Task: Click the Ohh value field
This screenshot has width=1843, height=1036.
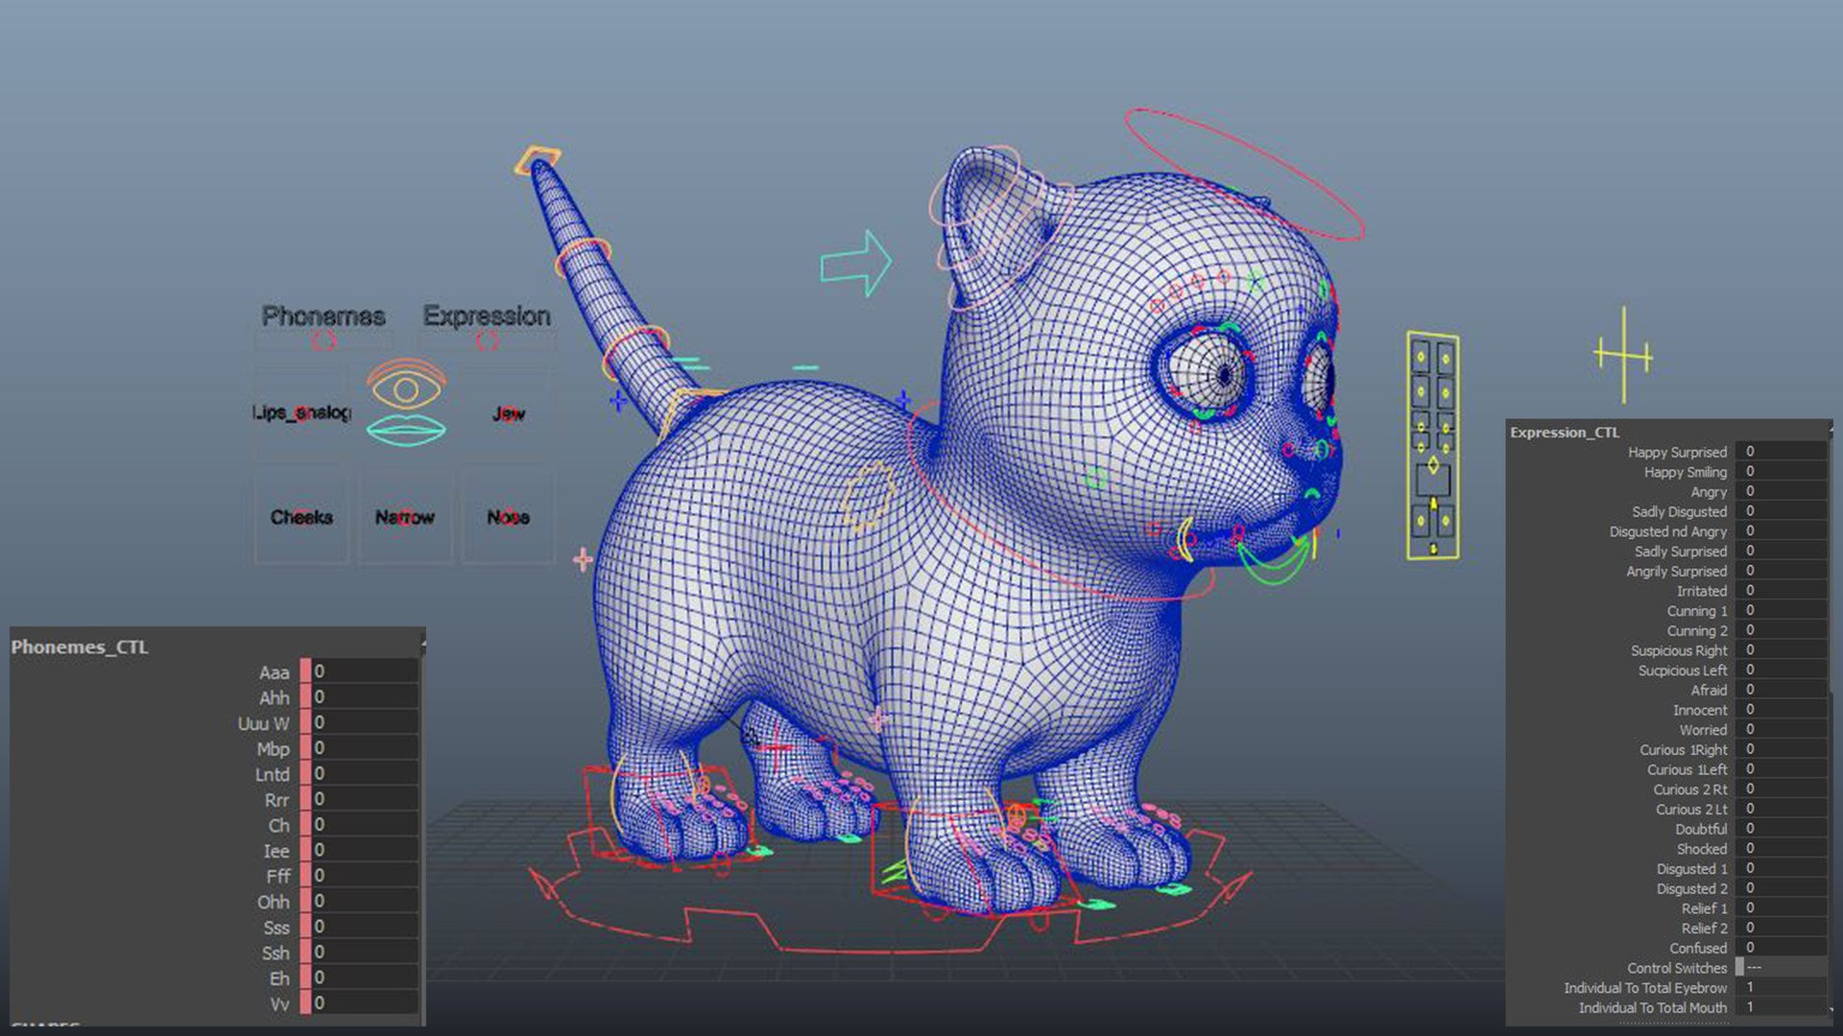Action: coord(365,901)
